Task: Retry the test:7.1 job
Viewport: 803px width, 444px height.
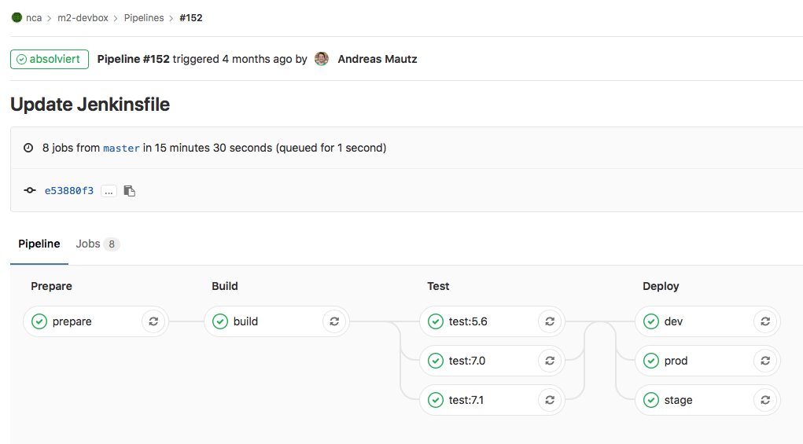Action: 550,400
